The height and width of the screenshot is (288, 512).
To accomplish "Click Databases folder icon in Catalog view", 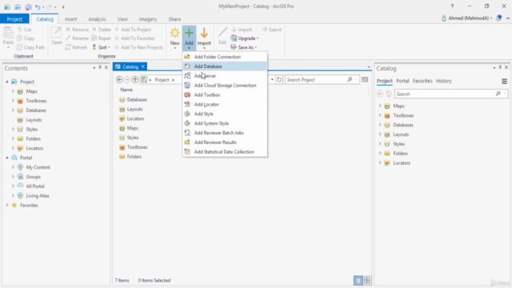I will pos(122,99).
